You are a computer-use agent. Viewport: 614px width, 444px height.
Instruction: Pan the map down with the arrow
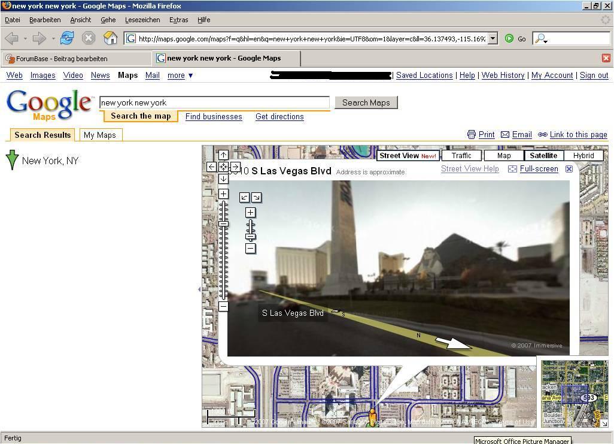coord(223,179)
